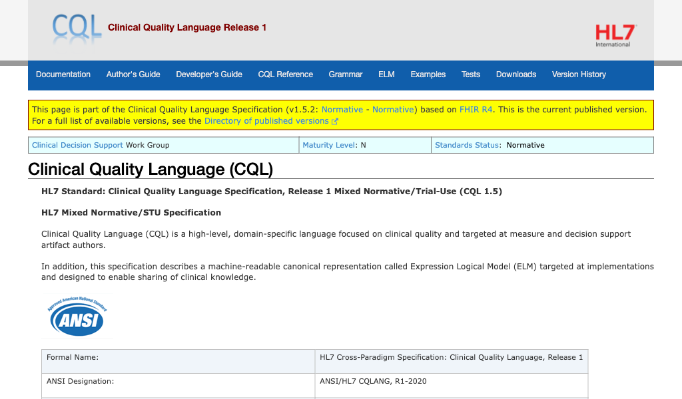Open the Clinical Decision Support link
Screen dimensions: 682x399
pos(77,145)
